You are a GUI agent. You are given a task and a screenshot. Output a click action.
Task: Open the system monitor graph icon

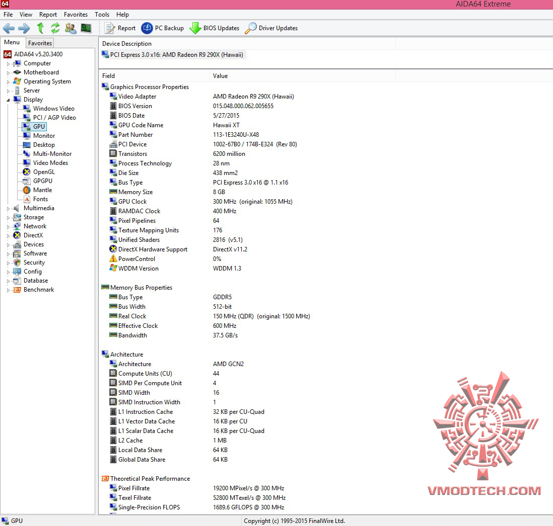(86, 28)
